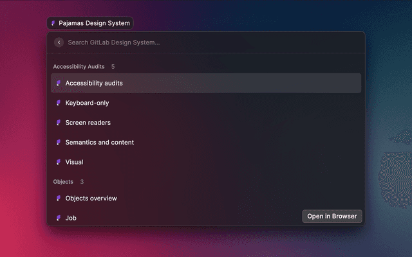Open the Accessibility audits entry
Viewport: 412px width, 257px height.
pyautogui.click(x=94, y=83)
